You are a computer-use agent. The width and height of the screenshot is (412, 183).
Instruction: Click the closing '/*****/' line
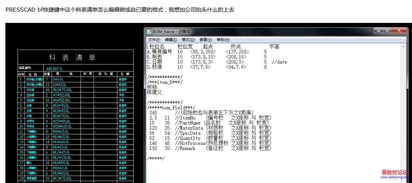(156, 158)
